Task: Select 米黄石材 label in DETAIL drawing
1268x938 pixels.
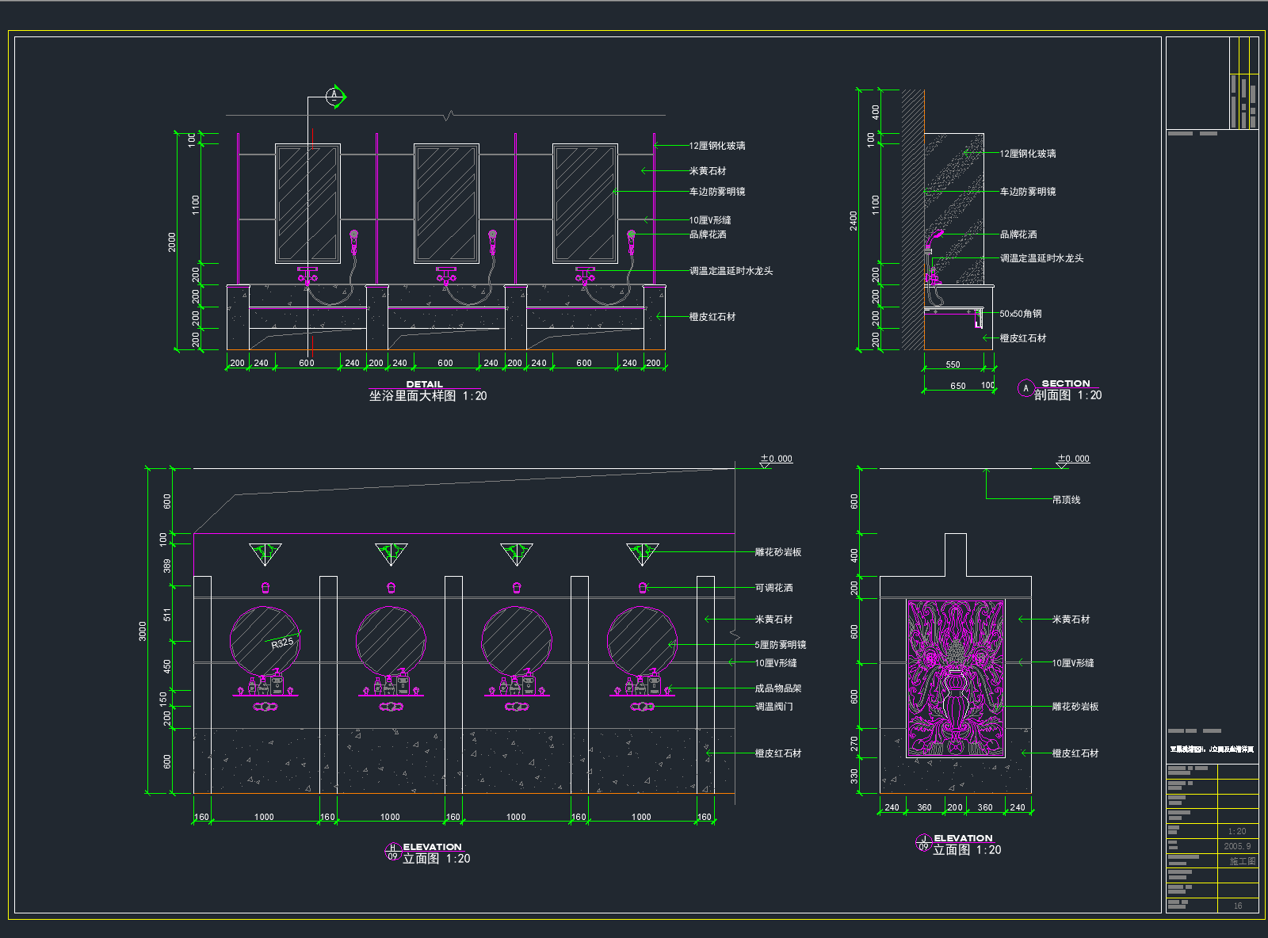Action: click(708, 171)
